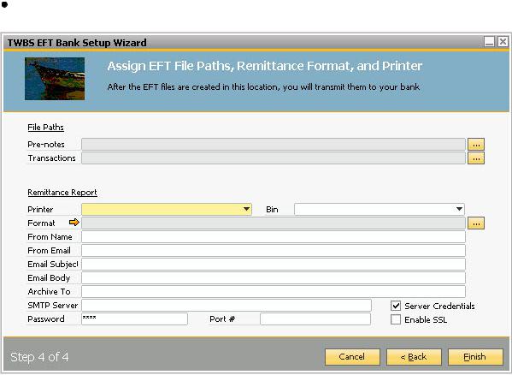Go to previous step with Back button
This screenshot has width=512, height=375.
tap(414, 357)
